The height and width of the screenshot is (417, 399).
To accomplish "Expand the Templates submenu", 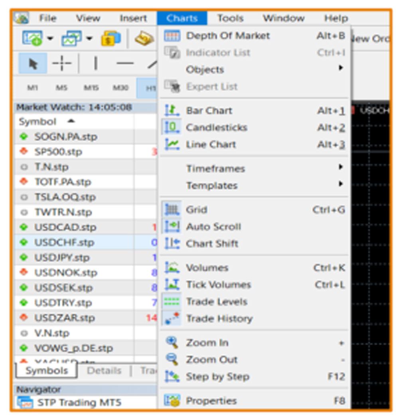I will pos(255,186).
